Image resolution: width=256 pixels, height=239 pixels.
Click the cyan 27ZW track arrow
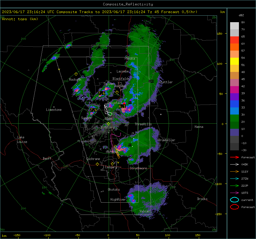point(234,179)
